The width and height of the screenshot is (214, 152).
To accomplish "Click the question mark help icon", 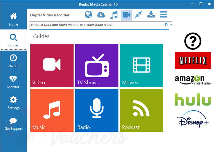I will coord(193,41).
